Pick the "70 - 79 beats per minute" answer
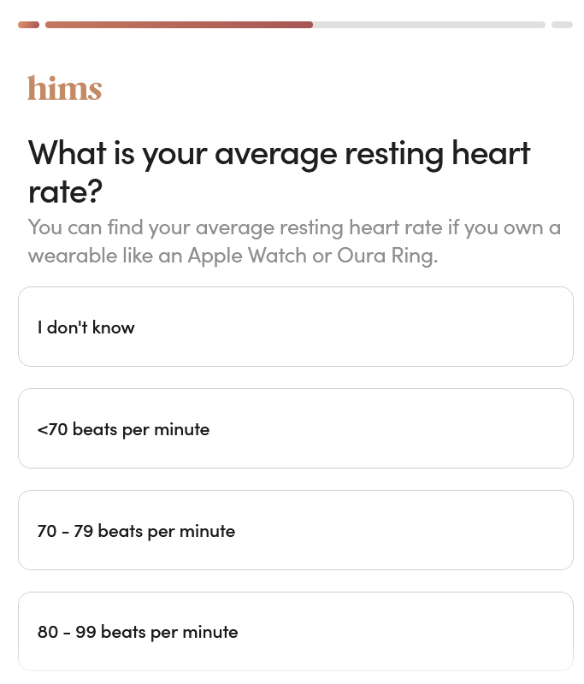Viewport: 584px width, 684px height. coord(136,531)
